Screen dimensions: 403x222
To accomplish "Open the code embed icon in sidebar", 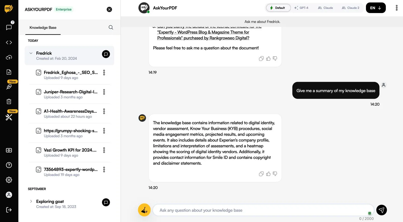I will [9, 42].
